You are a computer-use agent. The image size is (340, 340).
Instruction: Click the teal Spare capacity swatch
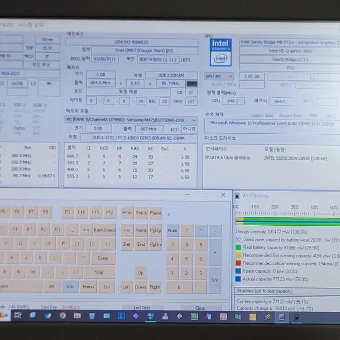pyautogui.click(x=238, y=271)
